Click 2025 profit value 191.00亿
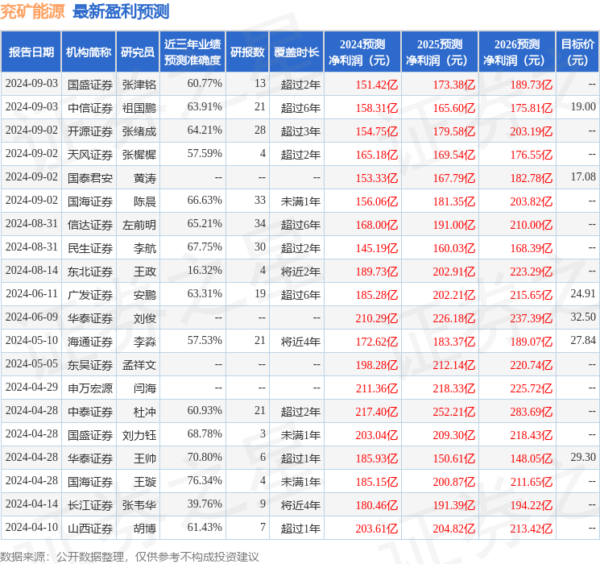Image resolution: width=600 pixels, height=564 pixels. 454,225
